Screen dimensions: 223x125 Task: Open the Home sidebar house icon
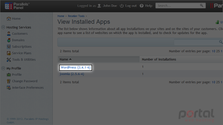pyautogui.click(x=9, y=18)
